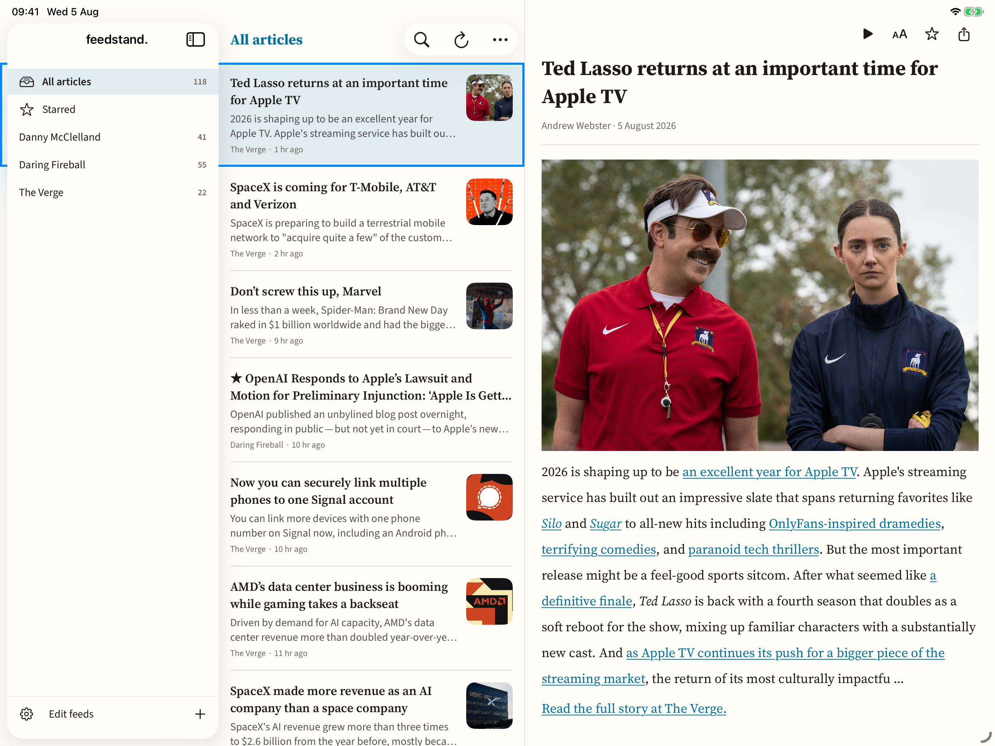This screenshot has width=995, height=746.
Task: Follow the paranoid tech thrillers link
Action: pos(754,549)
